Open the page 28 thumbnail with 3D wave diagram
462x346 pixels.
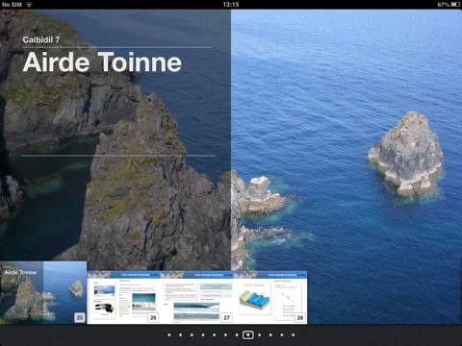click(270, 297)
